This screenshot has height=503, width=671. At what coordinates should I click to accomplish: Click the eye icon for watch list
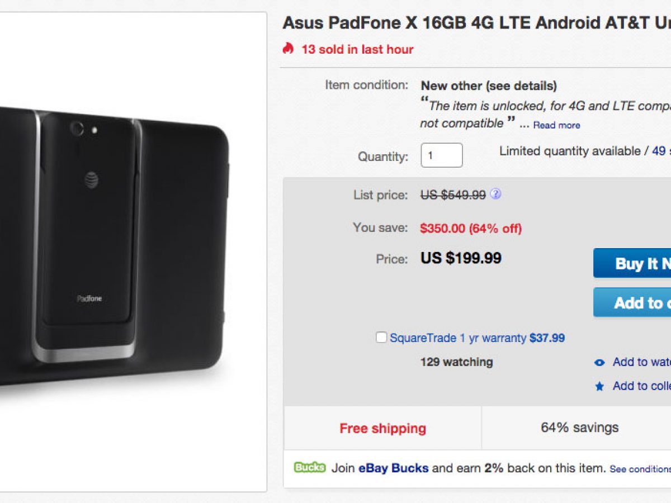pyautogui.click(x=599, y=363)
